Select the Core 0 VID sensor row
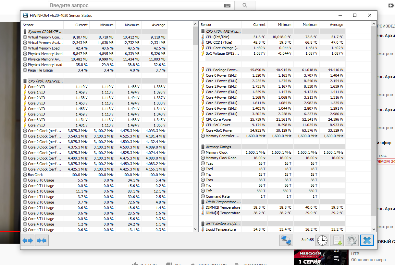 (94, 87)
